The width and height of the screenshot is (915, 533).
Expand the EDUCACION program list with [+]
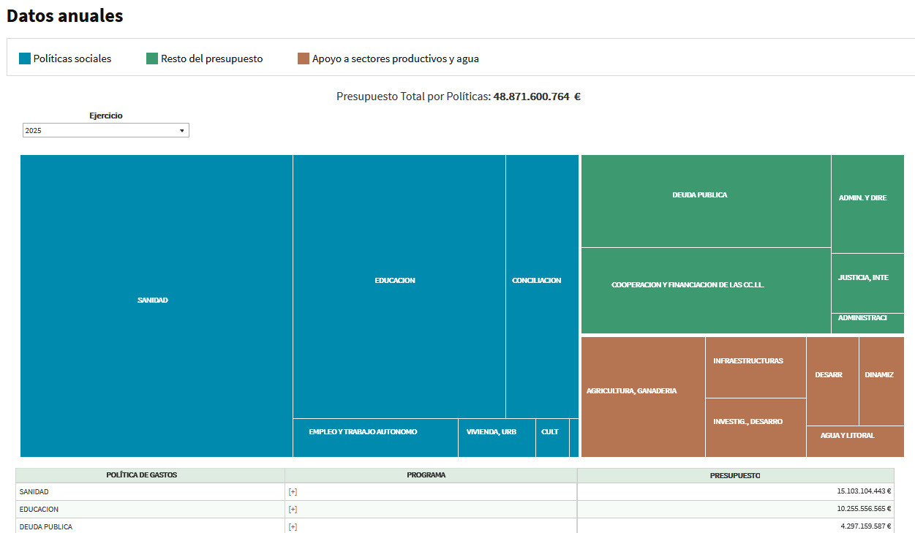click(x=293, y=509)
